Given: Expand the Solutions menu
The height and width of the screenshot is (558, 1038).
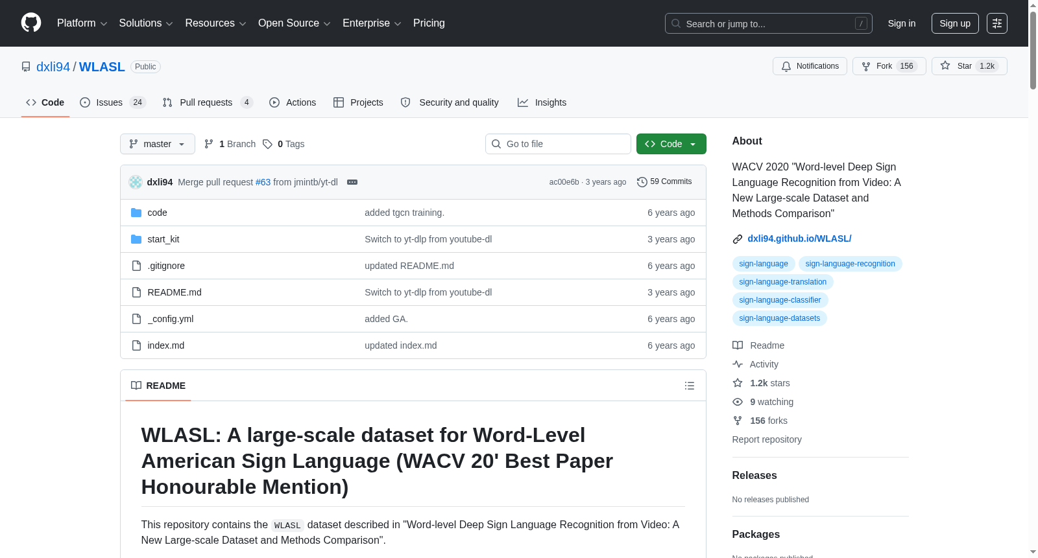Looking at the screenshot, I should pos(146,23).
